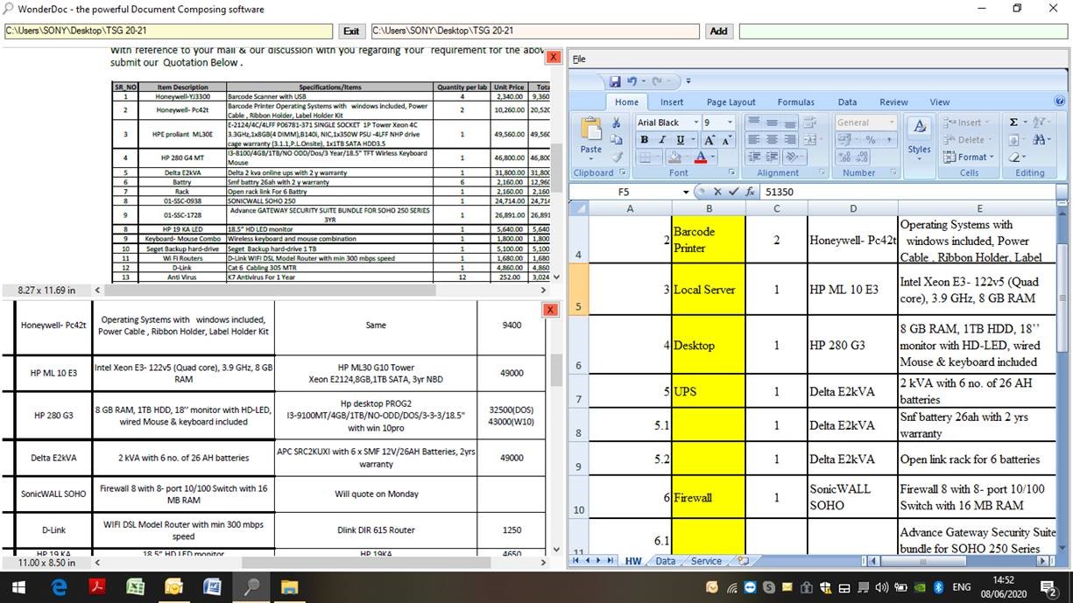Screen dimensions: 1073x603
Task: Align cell text to the right
Action: point(790,140)
